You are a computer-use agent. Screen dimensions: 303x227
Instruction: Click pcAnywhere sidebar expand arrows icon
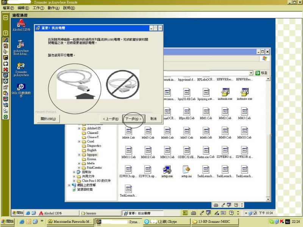6,18
